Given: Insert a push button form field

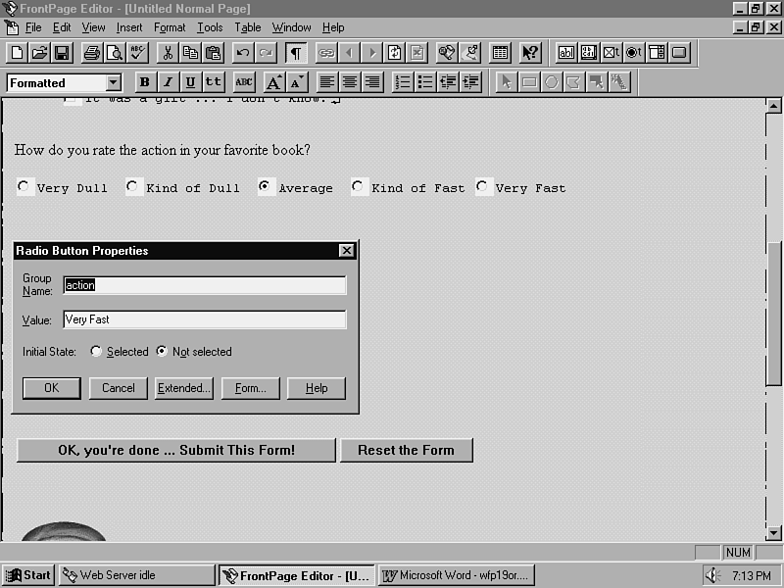Looking at the screenshot, I should [679, 53].
